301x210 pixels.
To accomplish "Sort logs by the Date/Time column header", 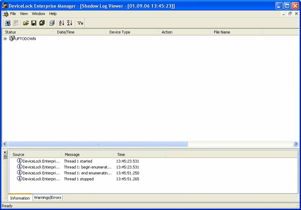I will click(x=65, y=32).
